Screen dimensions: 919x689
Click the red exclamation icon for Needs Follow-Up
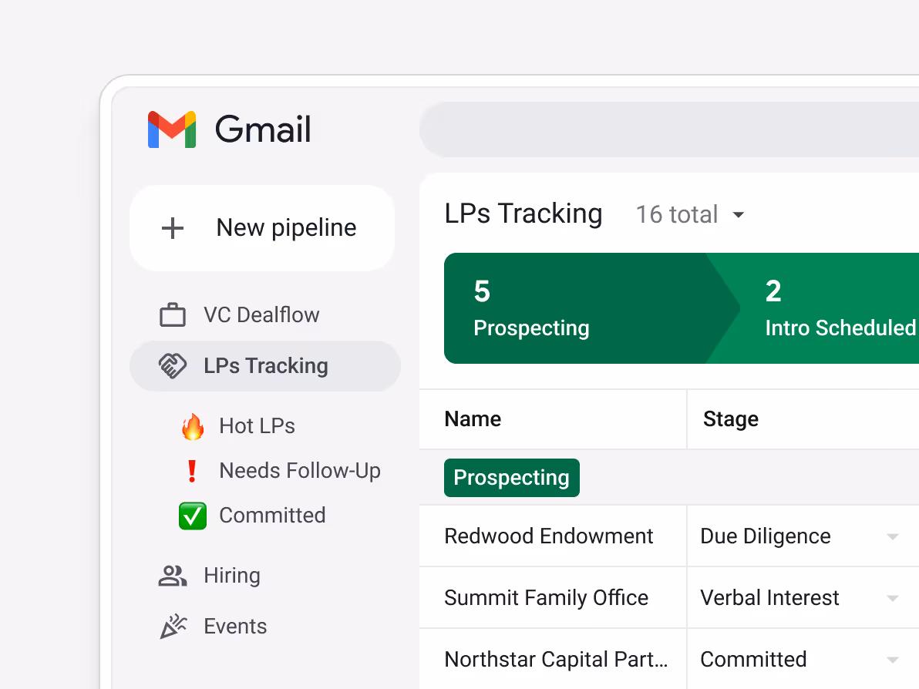(192, 471)
